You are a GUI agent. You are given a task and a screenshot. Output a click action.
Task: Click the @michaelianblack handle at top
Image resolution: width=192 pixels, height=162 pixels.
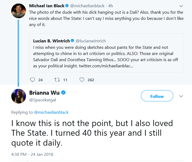click(87, 6)
